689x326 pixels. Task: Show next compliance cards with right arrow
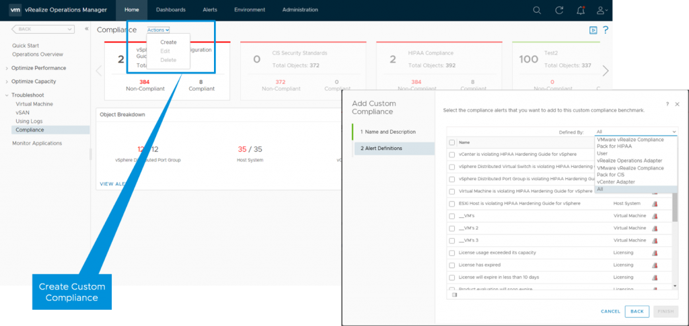click(x=606, y=71)
